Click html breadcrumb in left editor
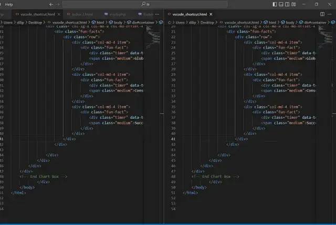This screenshot has width=336, height=225. (x=100, y=23)
